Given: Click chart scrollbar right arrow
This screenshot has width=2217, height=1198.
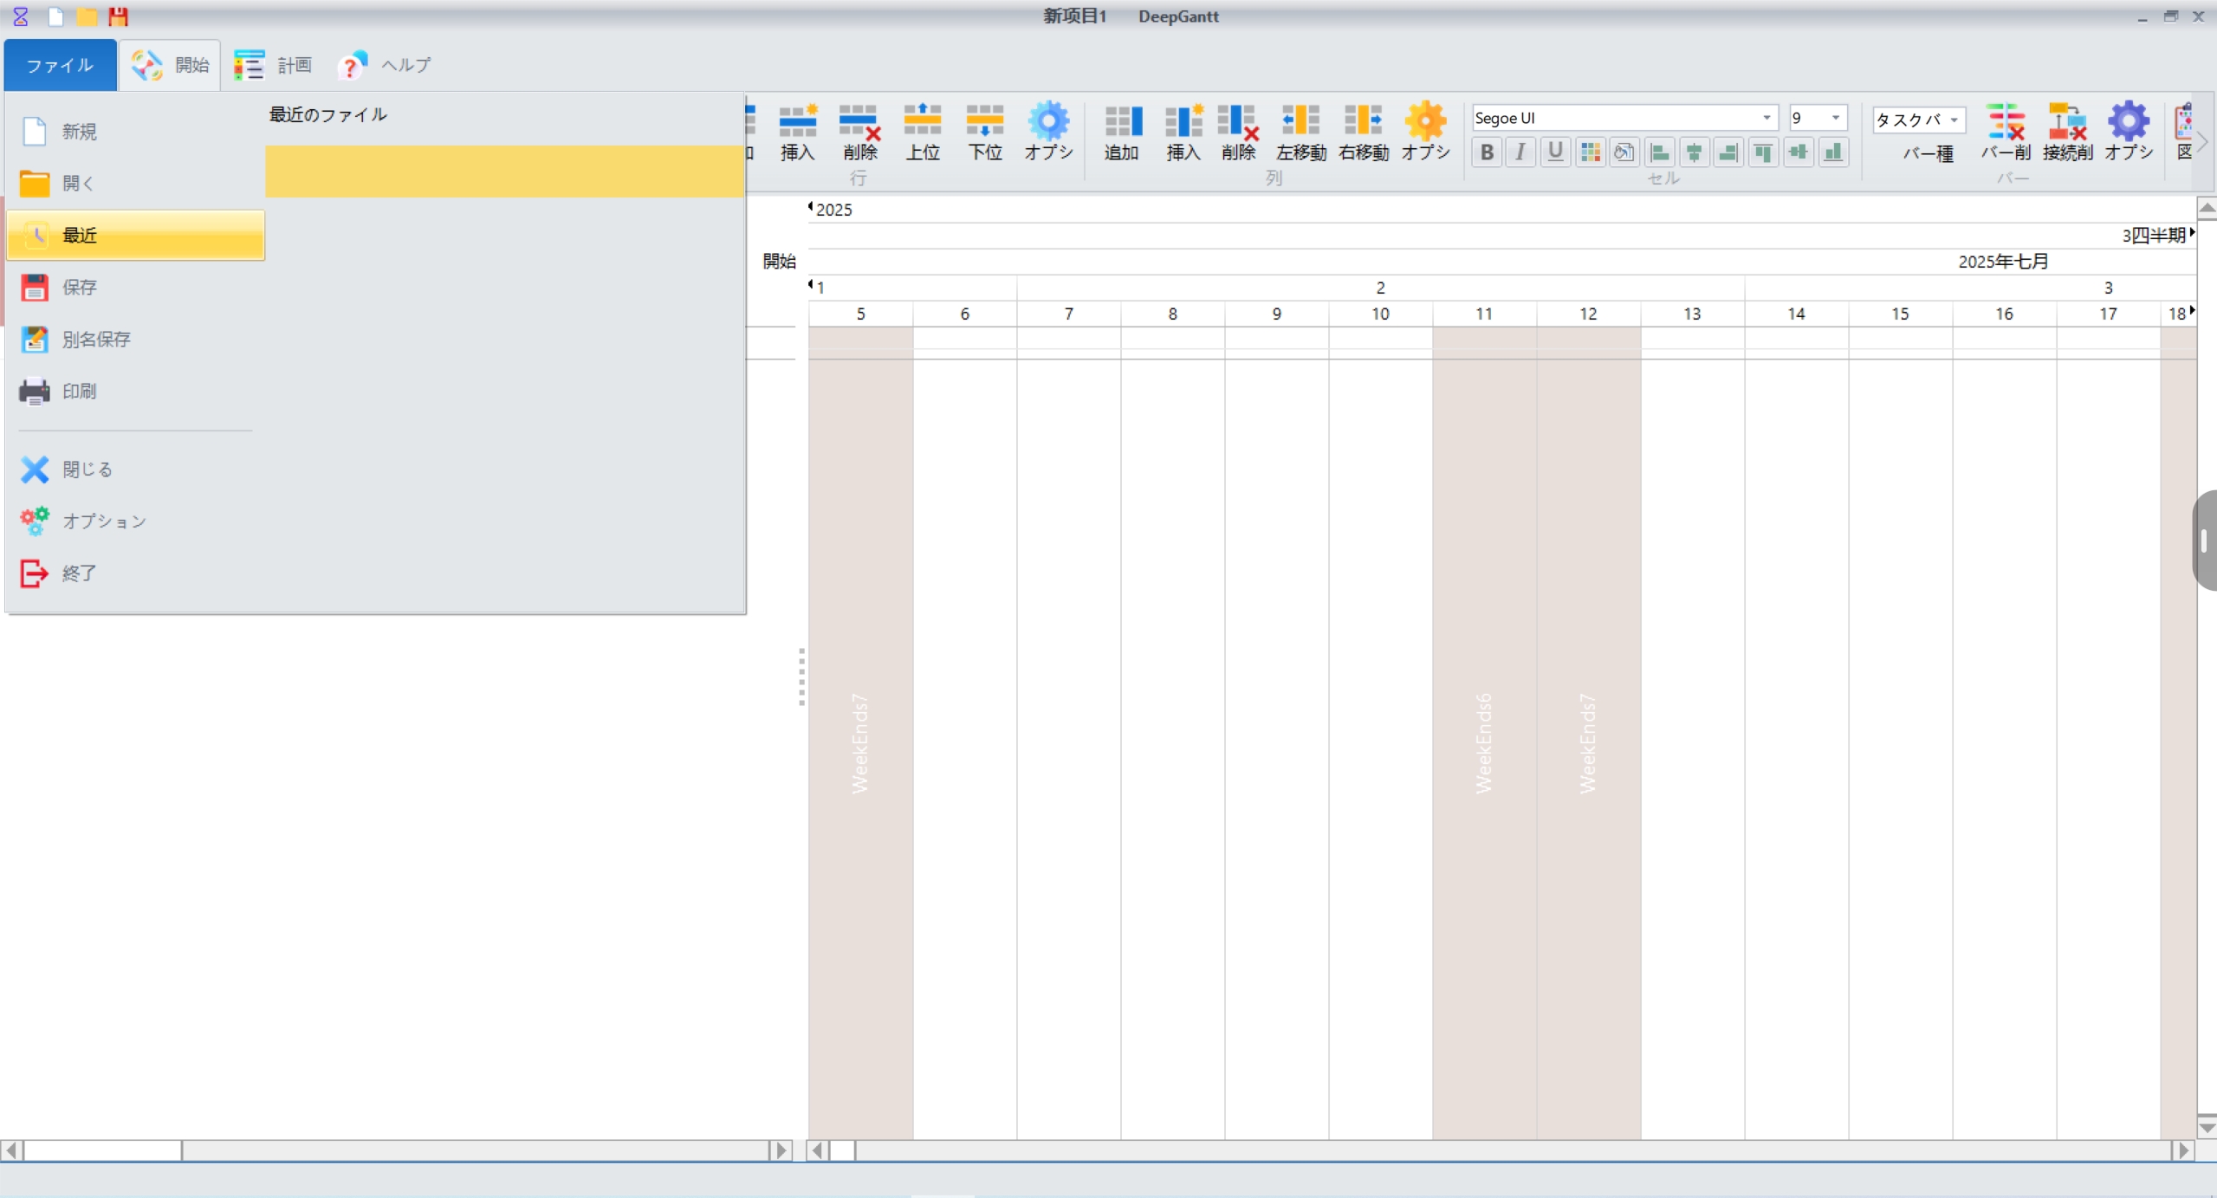Looking at the screenshot, I should coord(2183,1150).
